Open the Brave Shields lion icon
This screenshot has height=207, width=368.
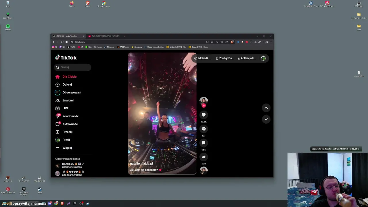(232, 42)
